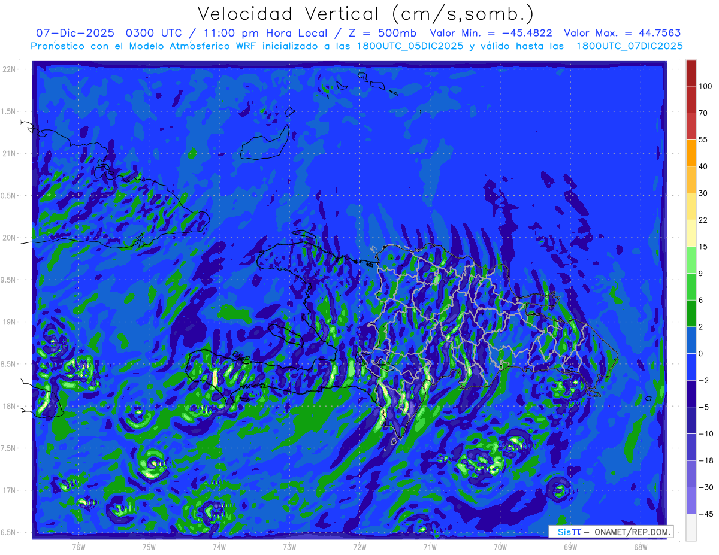Select the longitude label '70W'
719x555 pixels.
click(x=500, y=547)
